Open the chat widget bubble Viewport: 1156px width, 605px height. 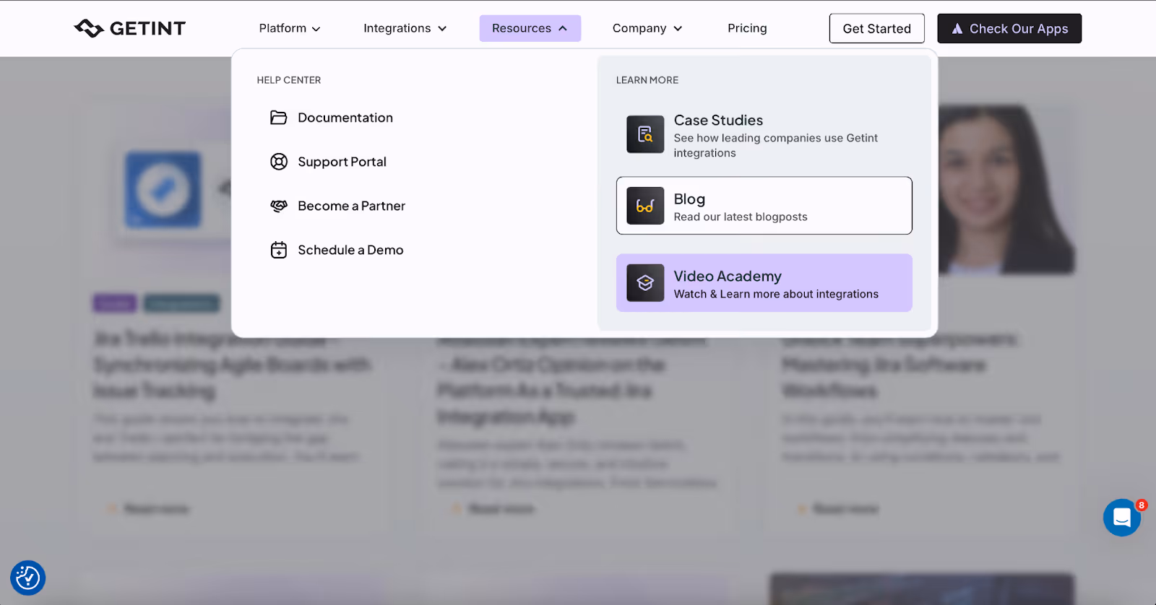coord(1122,518)
